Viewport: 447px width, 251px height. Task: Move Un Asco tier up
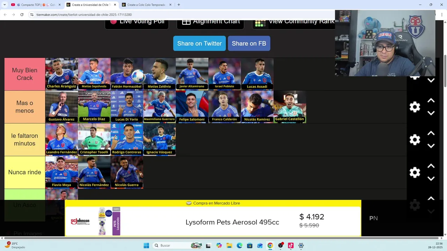tap(431, 198)
